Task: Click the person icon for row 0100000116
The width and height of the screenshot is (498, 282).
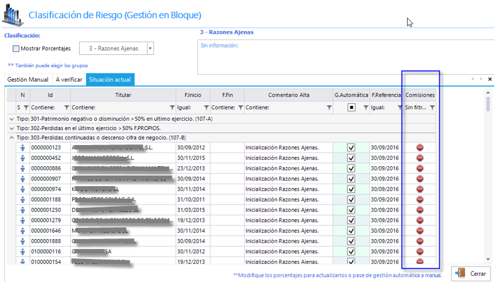Action: pyautogui.click(x=22, y=251)
